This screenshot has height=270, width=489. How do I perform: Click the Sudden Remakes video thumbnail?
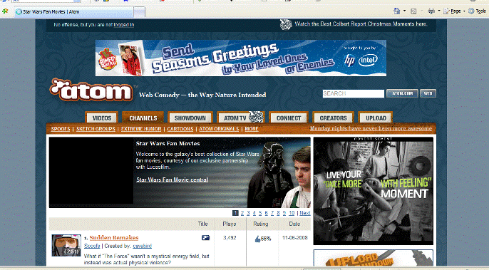[66, 245]
